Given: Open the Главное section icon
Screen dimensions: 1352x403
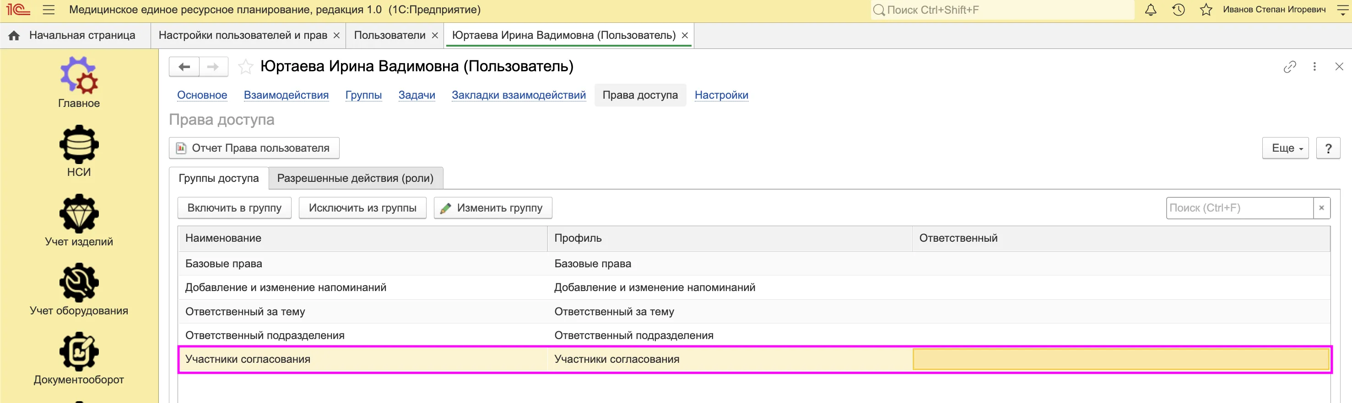Looking at the screenshot, I should pos(79,75).
